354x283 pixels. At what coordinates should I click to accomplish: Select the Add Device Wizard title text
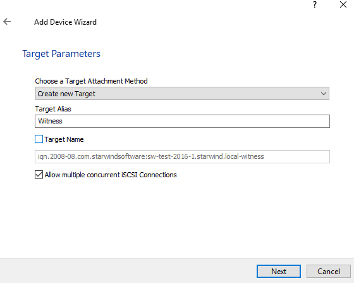65,22
